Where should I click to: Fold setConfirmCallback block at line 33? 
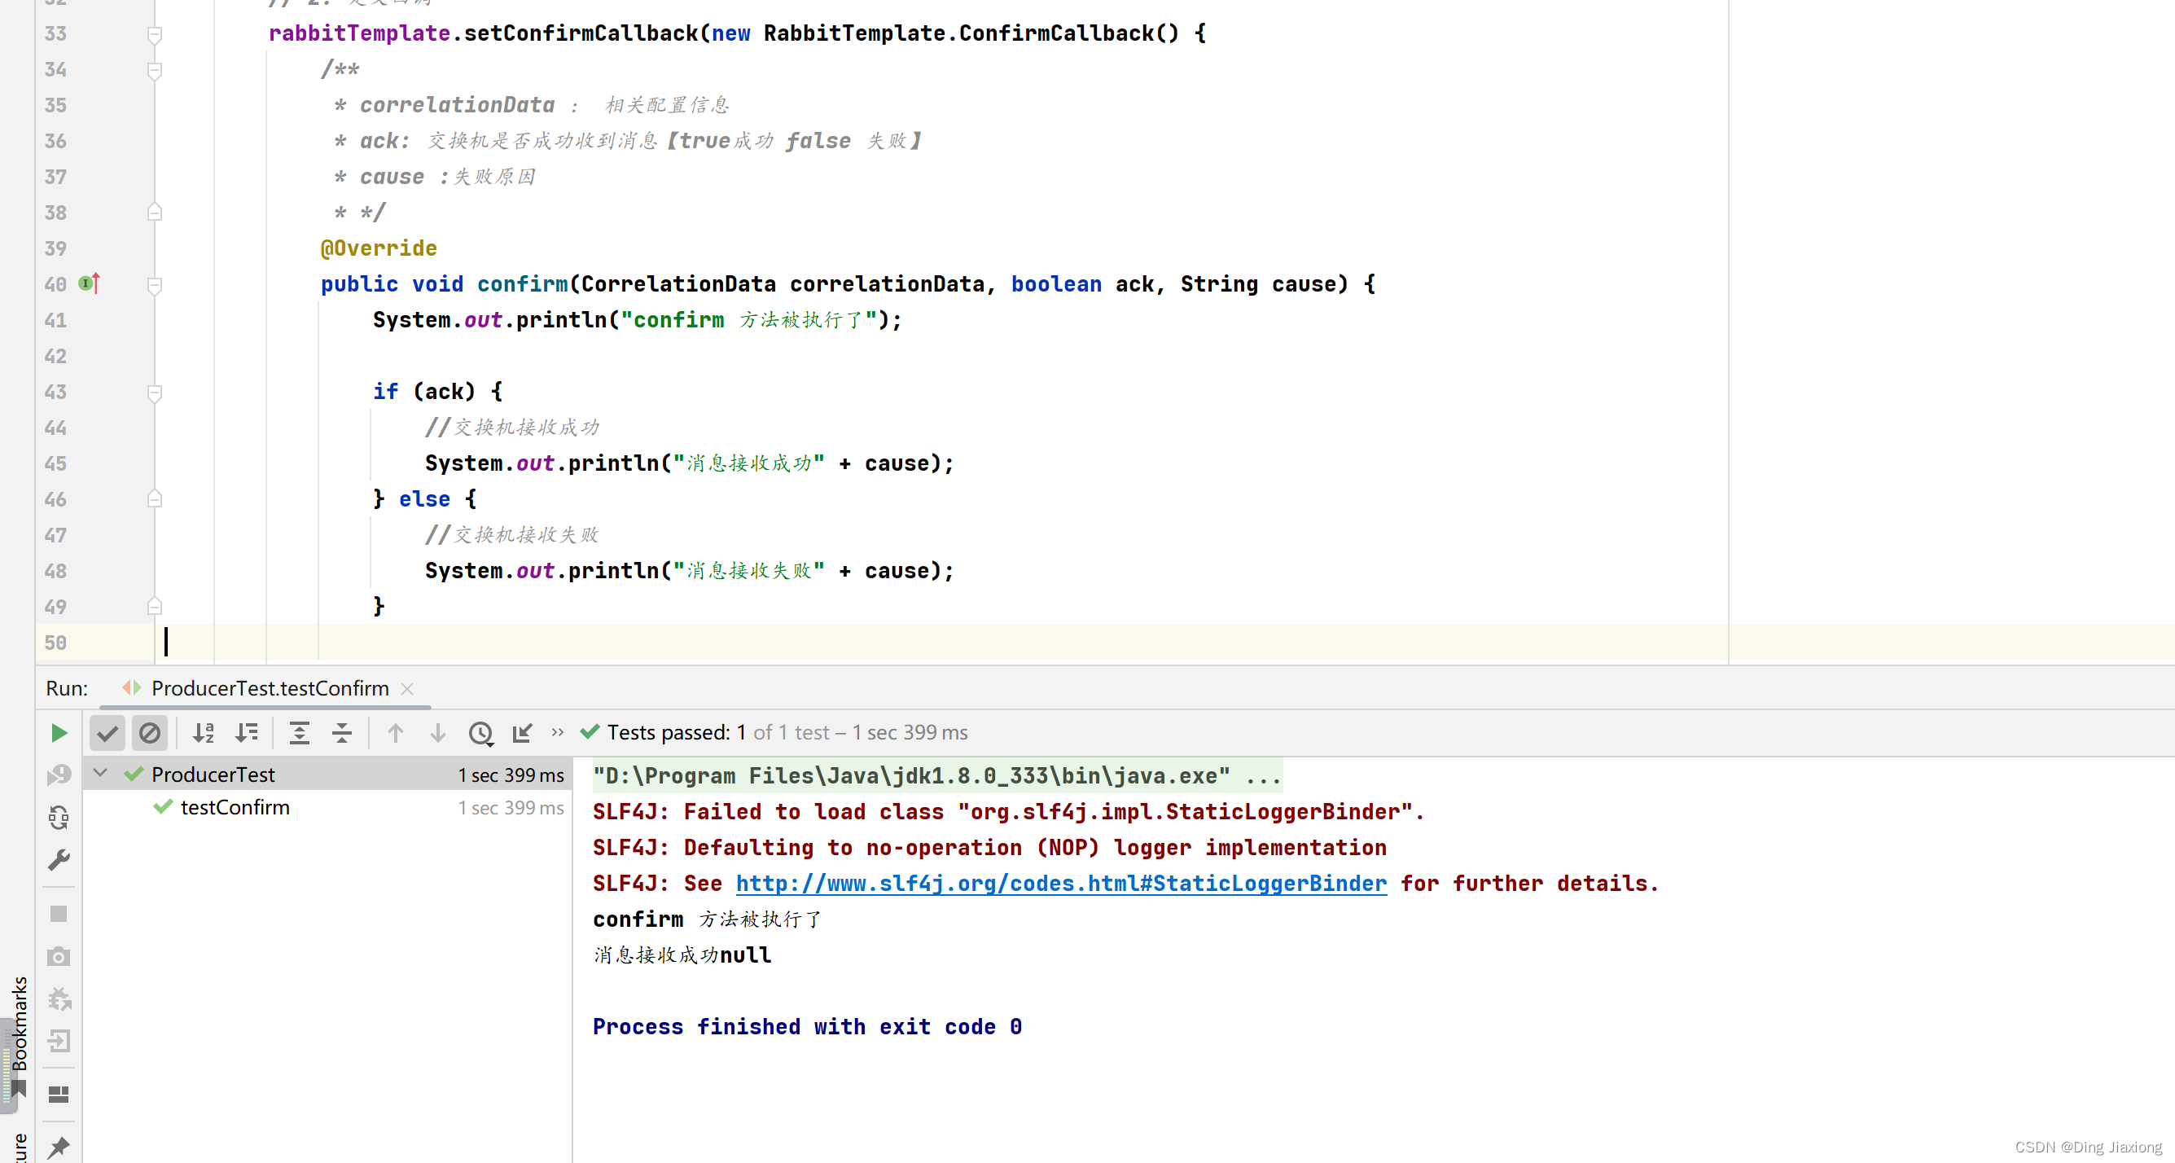[155, 33]
